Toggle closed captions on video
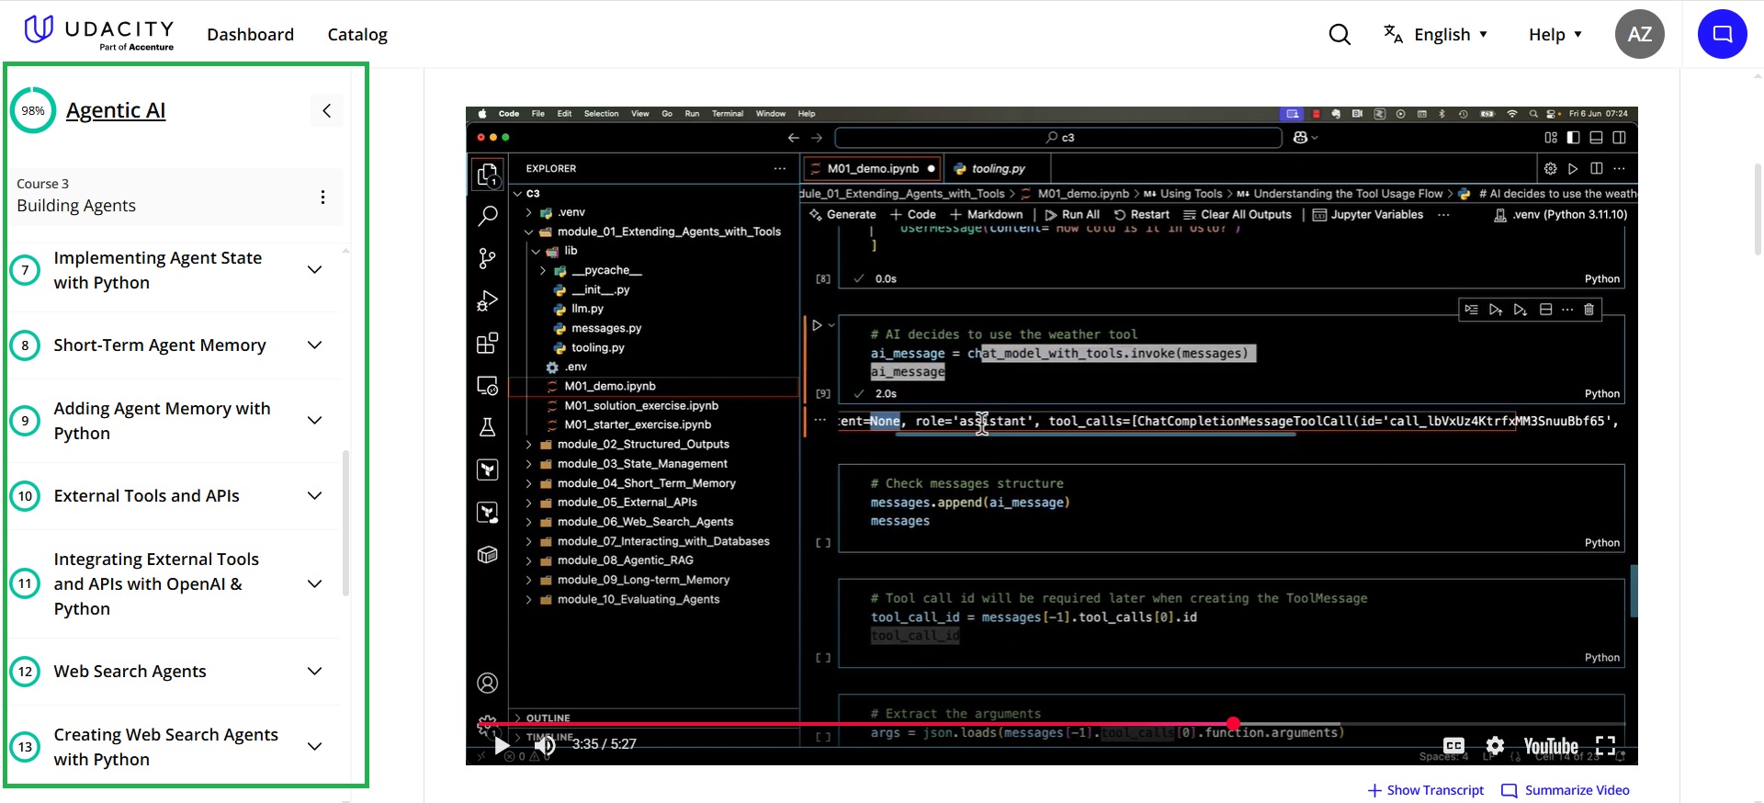Image resolution: width=1764 pixels, height=803 pixels. tap(1453, 745)
